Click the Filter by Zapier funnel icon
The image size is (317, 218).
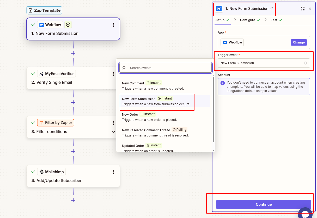click(x=42, y=122)
